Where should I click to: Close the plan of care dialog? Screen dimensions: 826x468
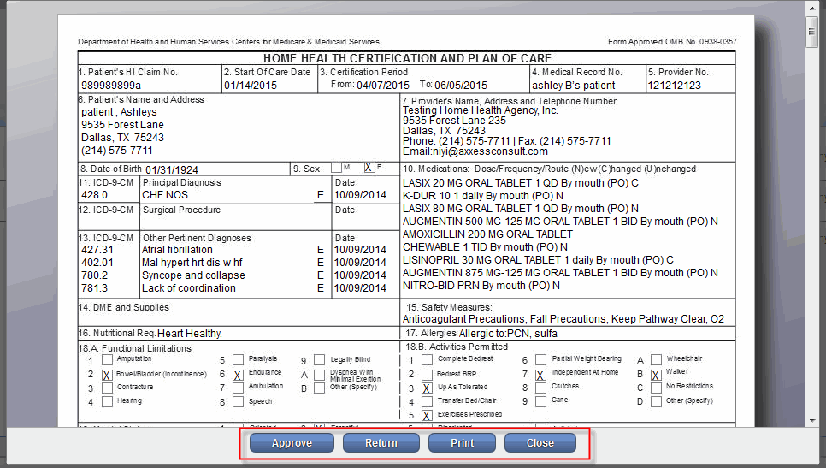coord(540,443)
